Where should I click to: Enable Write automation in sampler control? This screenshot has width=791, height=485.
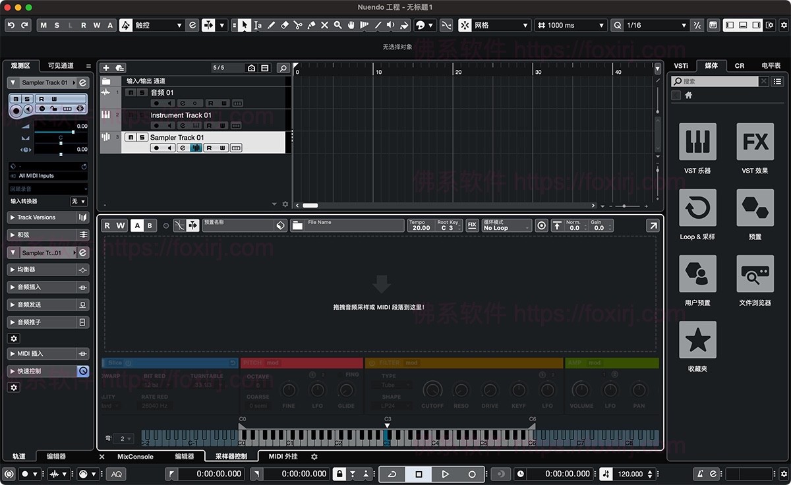(120, 225)
